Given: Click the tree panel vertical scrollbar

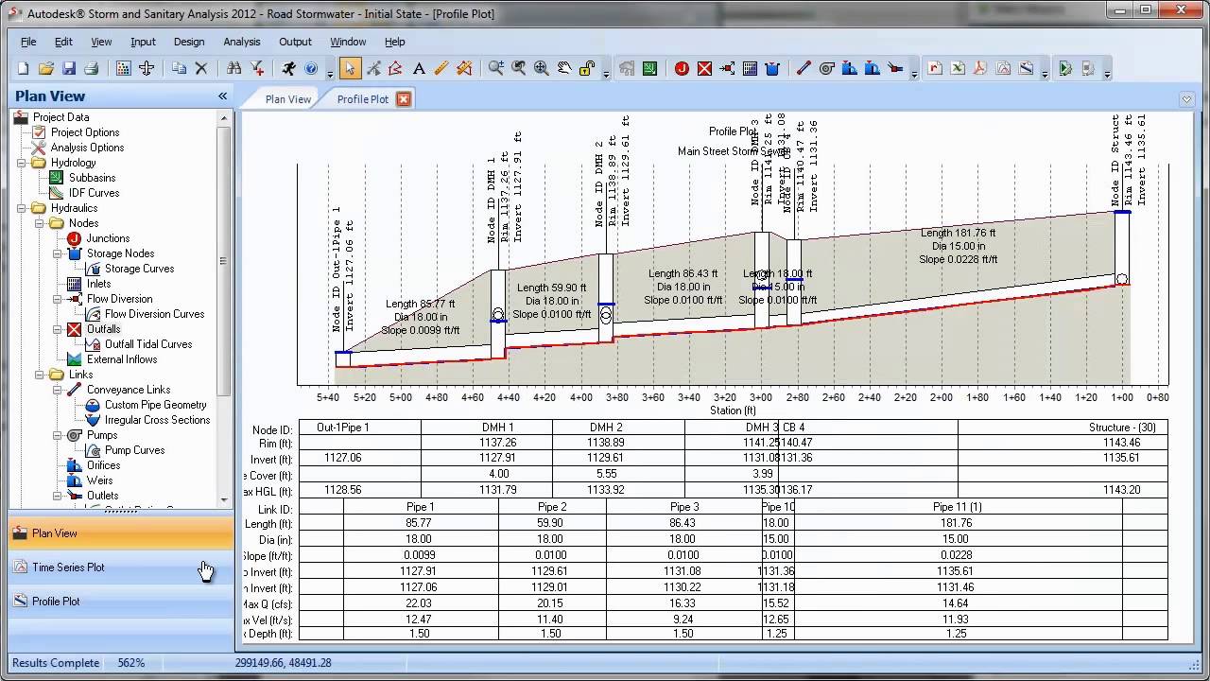Looking at the screenshot, I should pos(224,261).
